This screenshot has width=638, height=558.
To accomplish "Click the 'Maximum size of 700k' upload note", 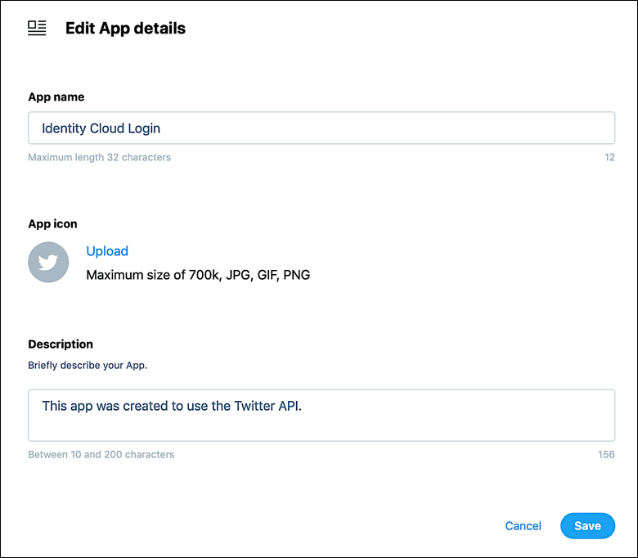I will click(x=198, y=275).
